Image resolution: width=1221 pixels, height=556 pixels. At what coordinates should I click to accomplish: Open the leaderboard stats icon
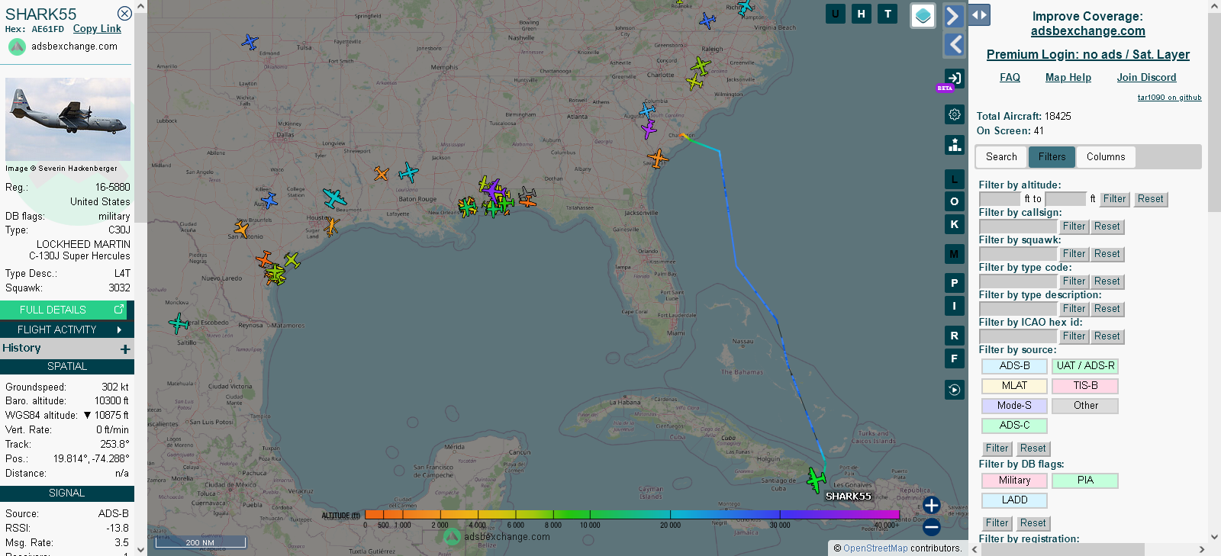click(955, 145)
